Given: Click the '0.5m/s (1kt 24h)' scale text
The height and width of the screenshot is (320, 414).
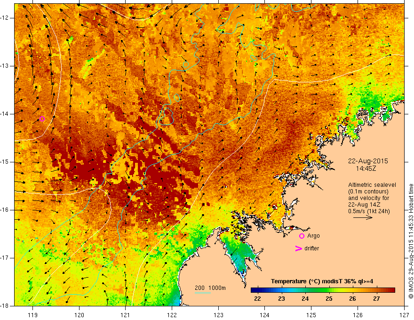Looking at the screenshot, I should (x=369, y=211).
